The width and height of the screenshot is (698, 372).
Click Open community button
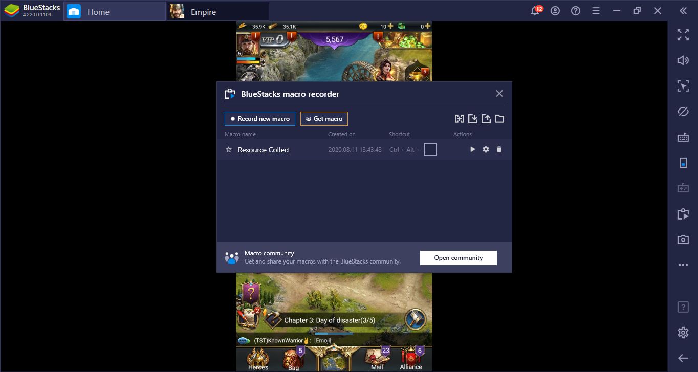tap(459, 258)
